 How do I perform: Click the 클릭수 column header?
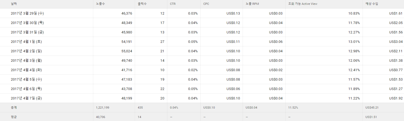(142, 4)
